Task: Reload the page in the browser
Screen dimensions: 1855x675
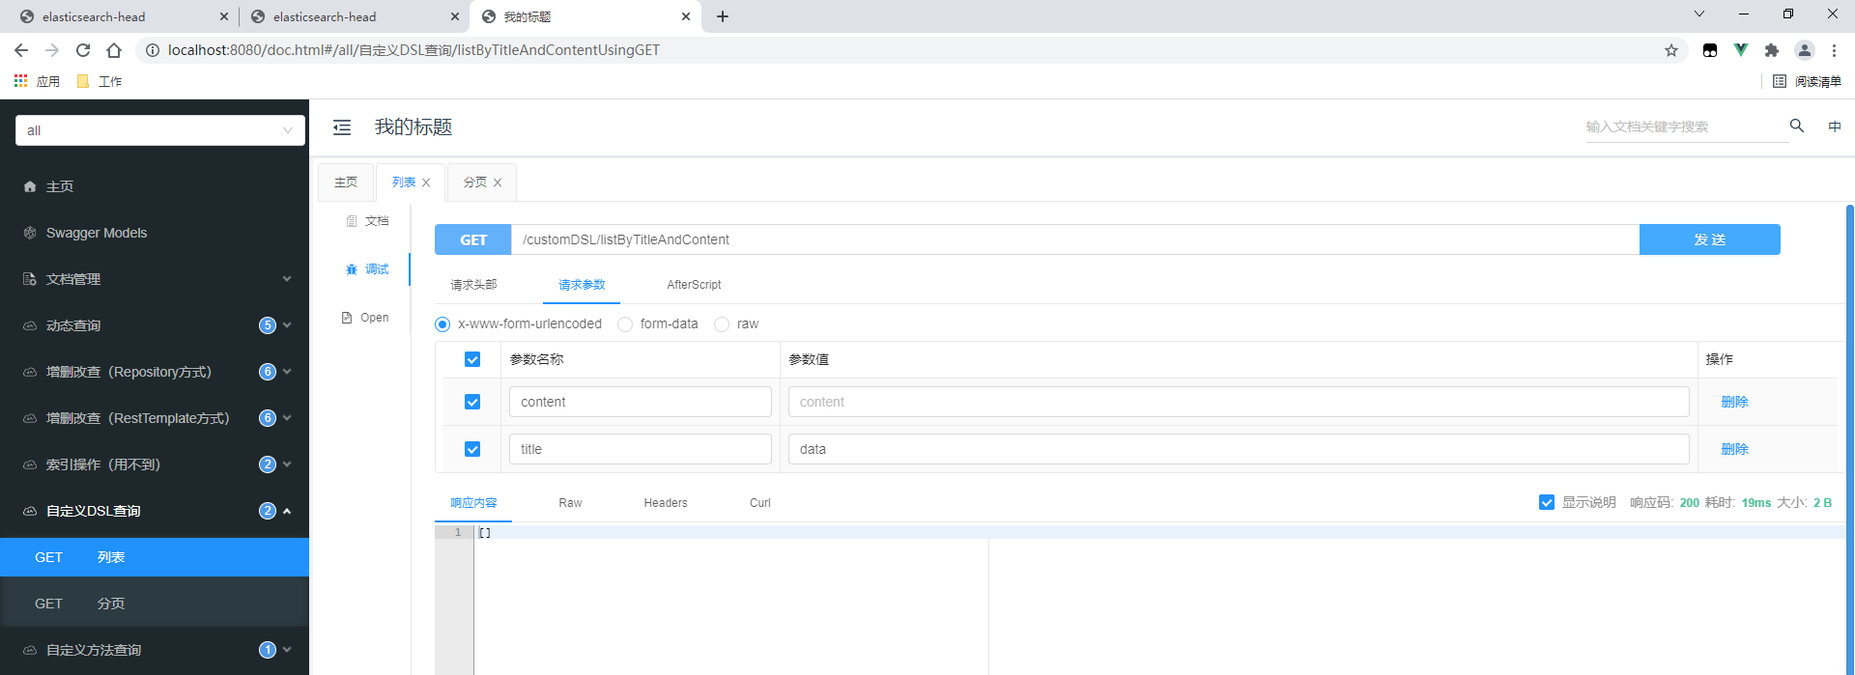Action: 83,50
